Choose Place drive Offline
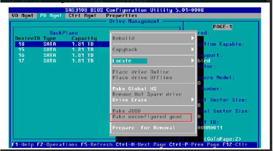Image resolution: width=273 pixels, height=151 pixels. (x=142, y=77)
